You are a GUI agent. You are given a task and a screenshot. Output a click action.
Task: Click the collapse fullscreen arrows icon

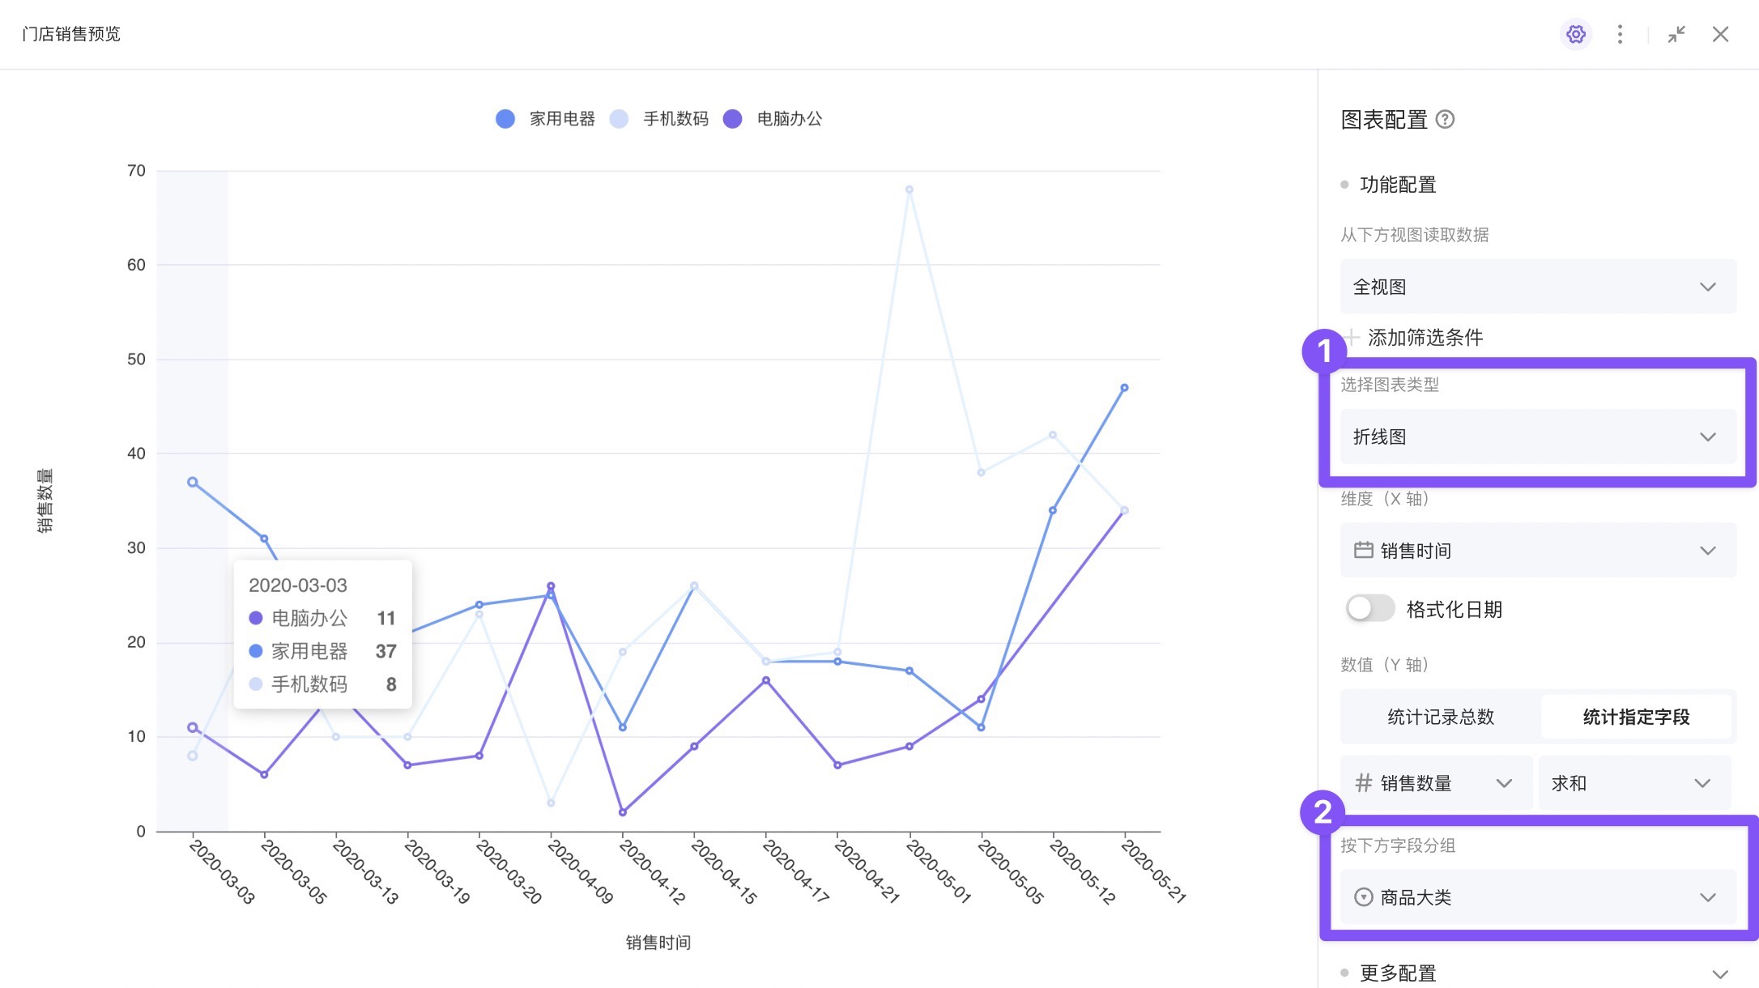click(x=1676, y=34)
